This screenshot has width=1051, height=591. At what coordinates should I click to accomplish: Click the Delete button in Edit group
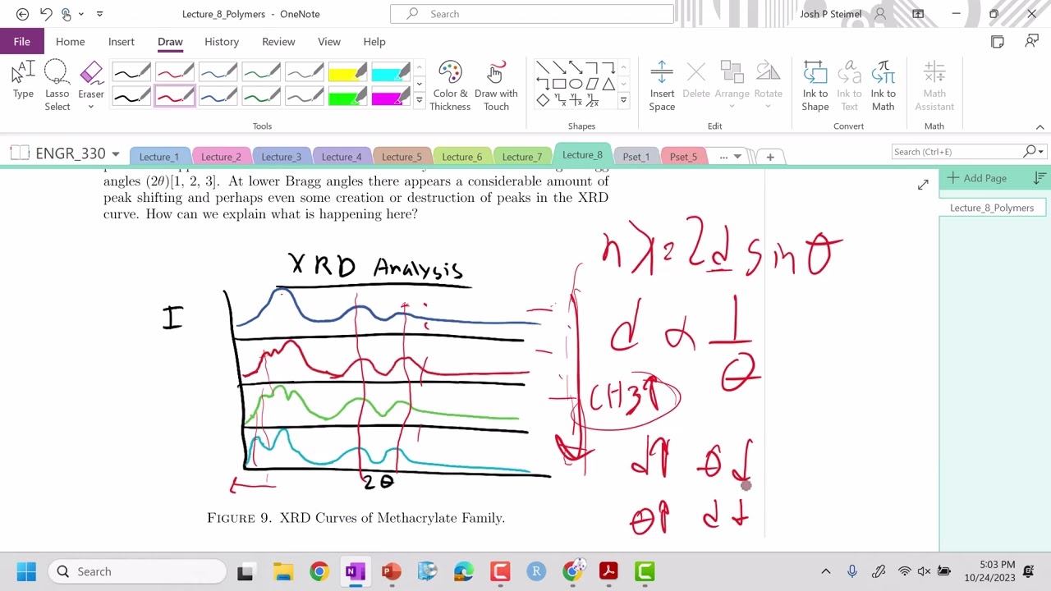point(696,80)
